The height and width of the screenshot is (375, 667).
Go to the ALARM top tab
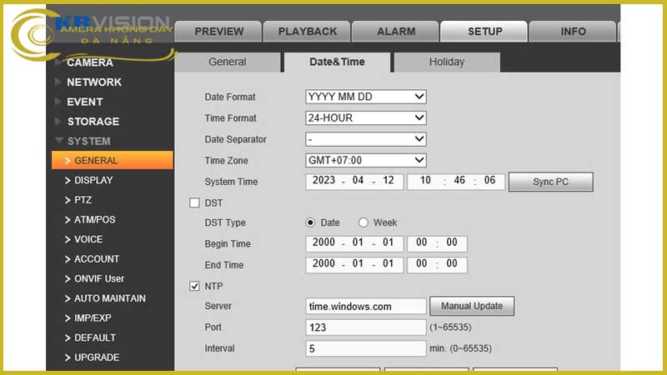point(396,32)
